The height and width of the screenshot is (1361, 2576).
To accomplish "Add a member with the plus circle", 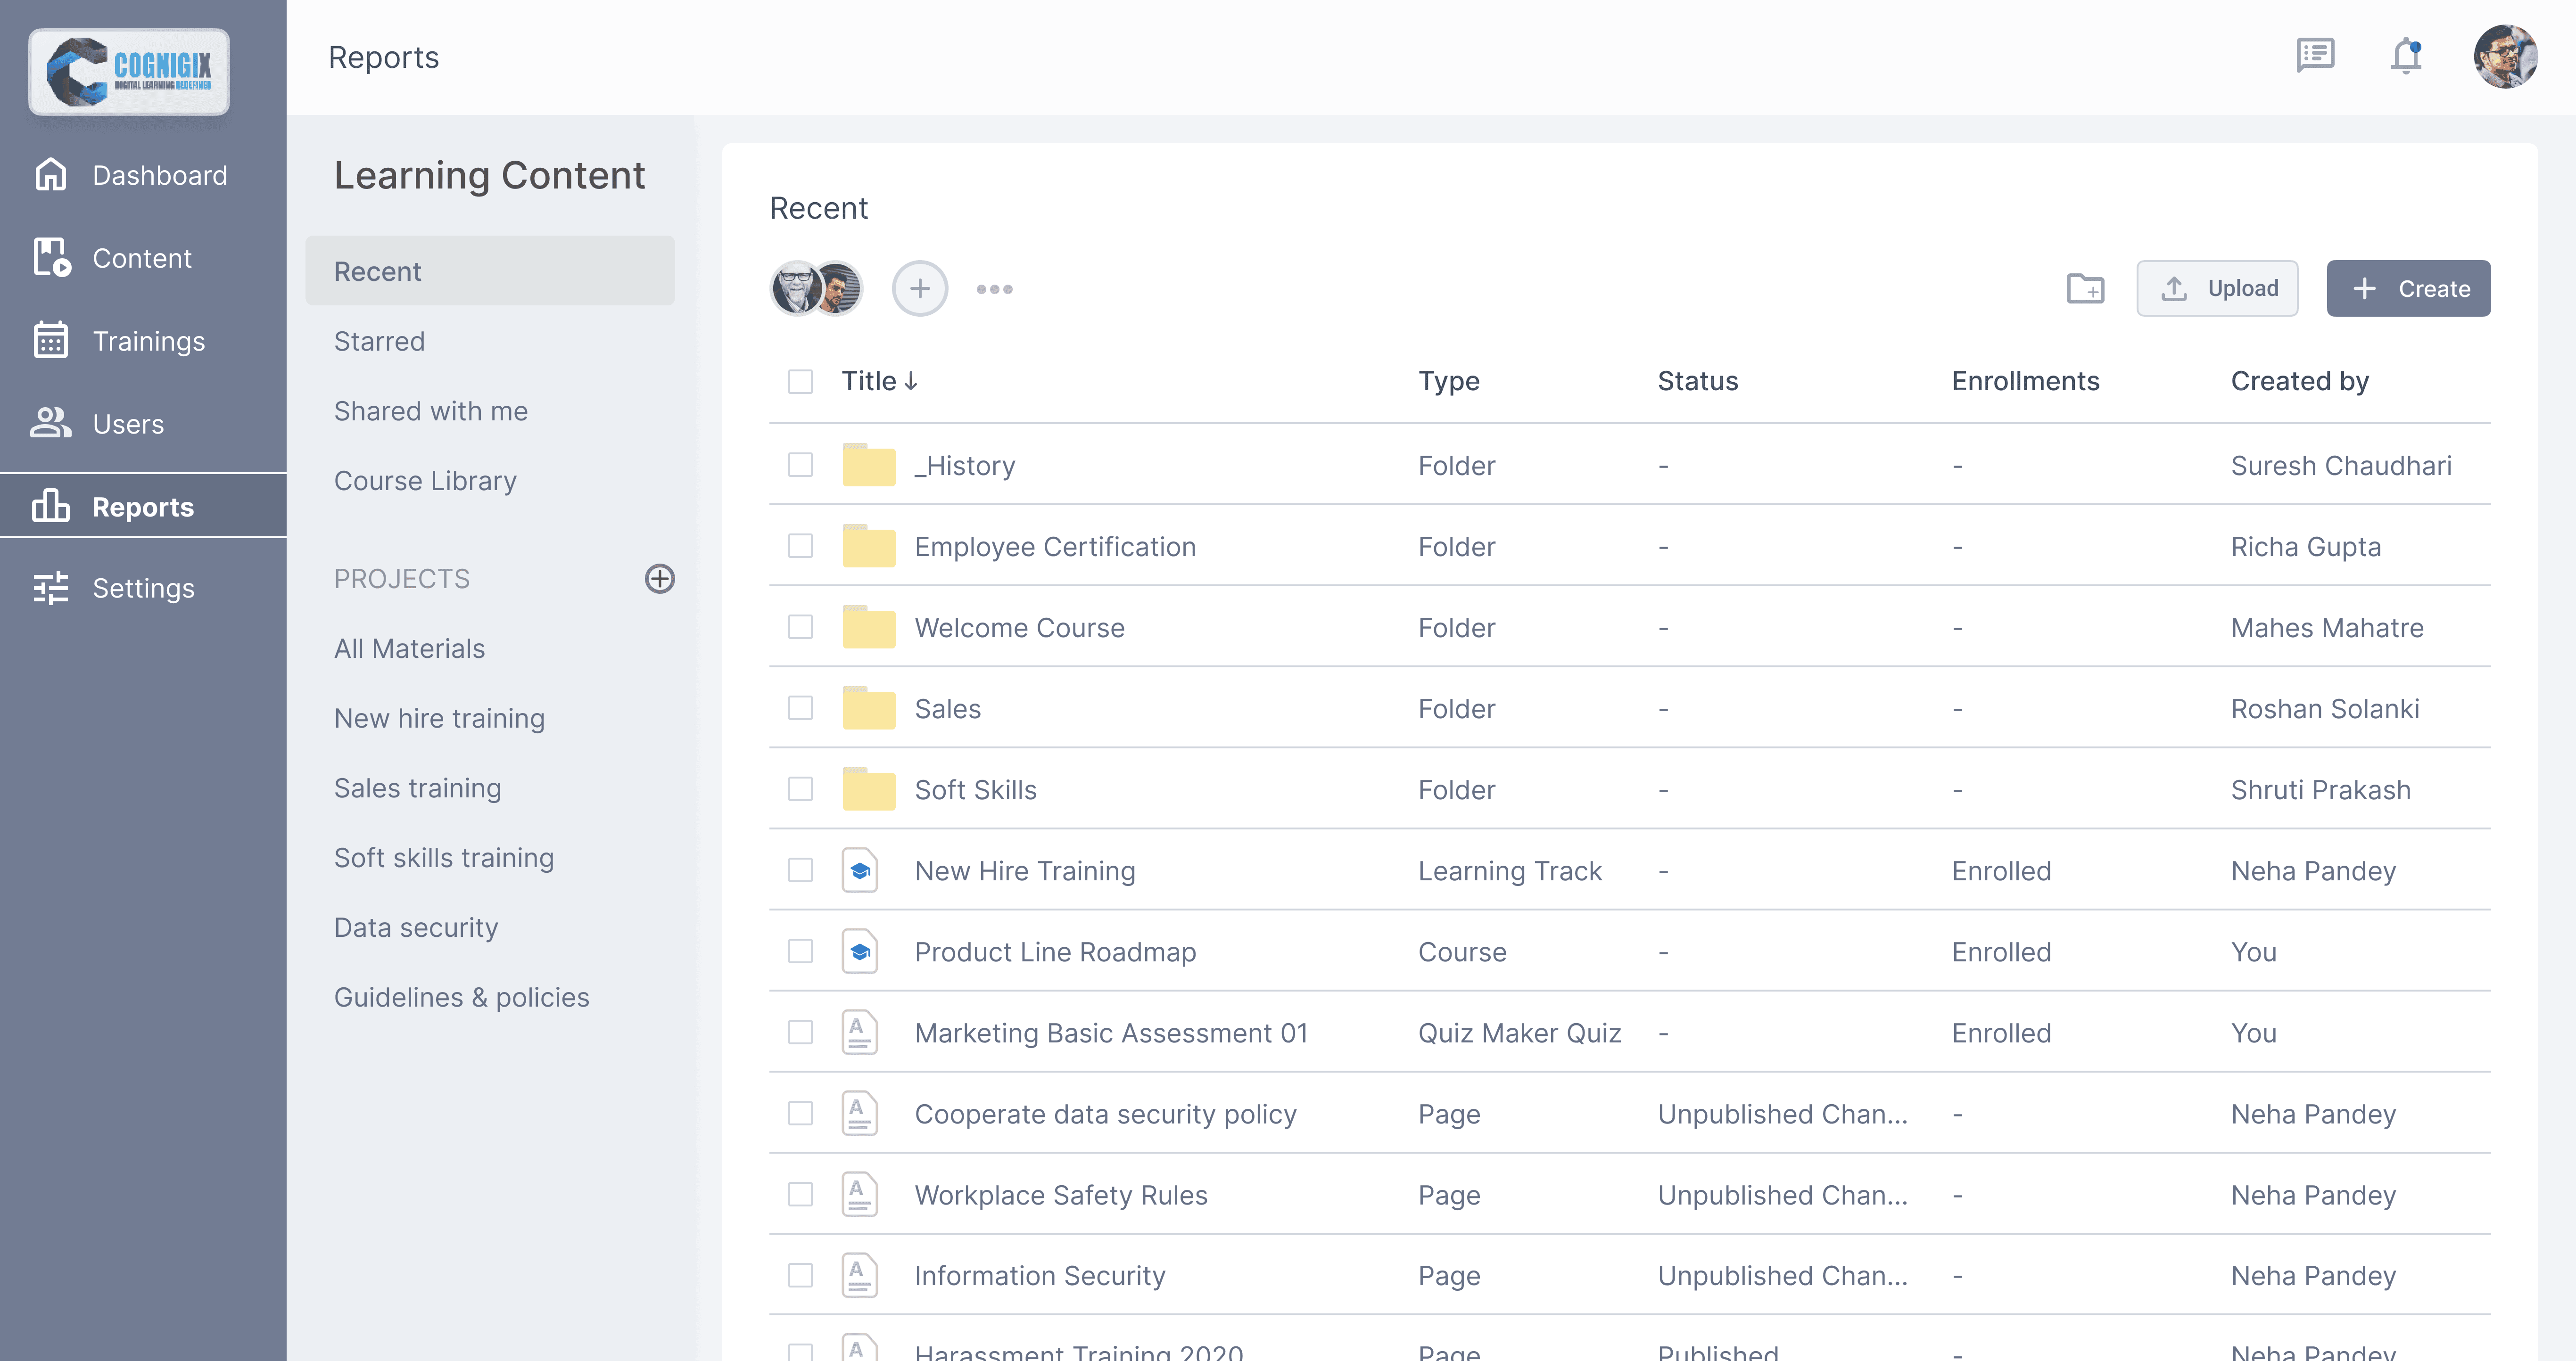I will point(919,289).
